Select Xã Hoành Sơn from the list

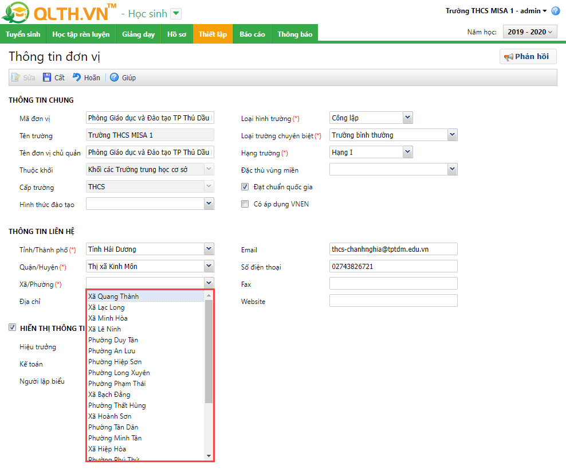146,416
